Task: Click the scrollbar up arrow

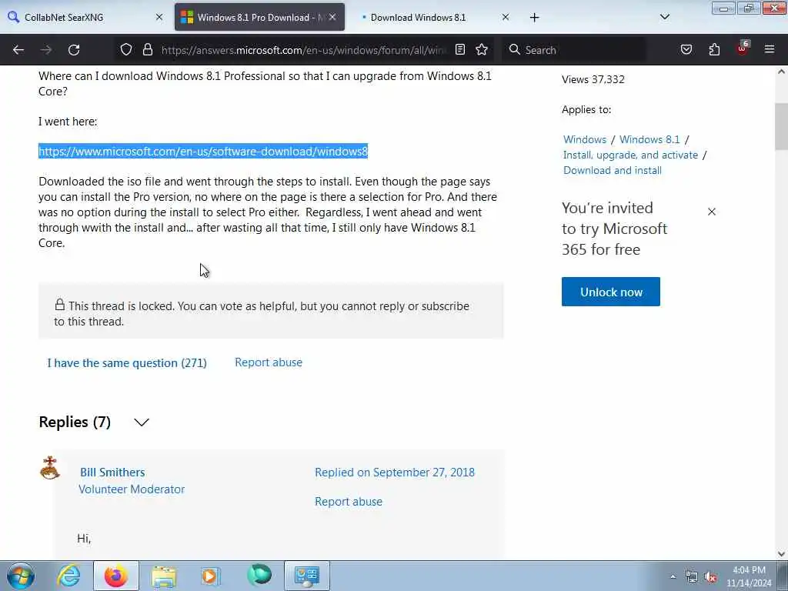Action: point(781,72)
